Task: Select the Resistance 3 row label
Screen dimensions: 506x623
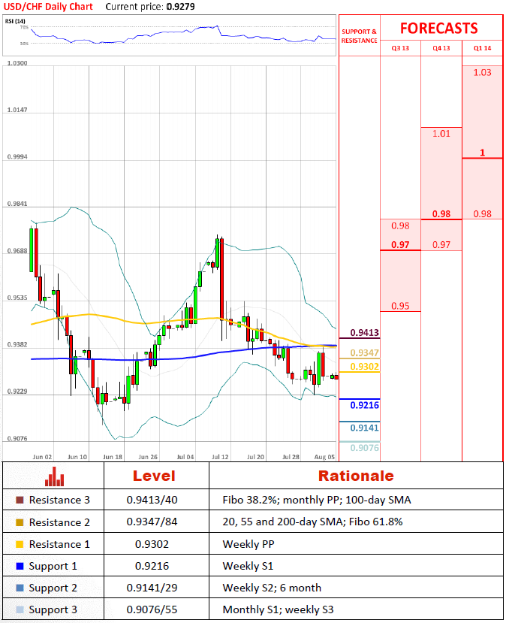Action: click(59, 500)
